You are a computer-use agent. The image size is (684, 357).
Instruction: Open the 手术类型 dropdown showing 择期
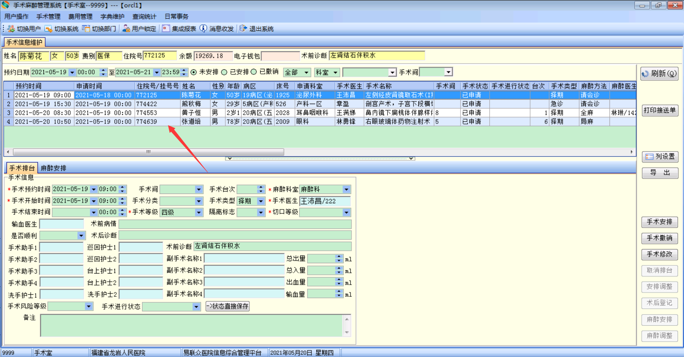click(261, 201)
